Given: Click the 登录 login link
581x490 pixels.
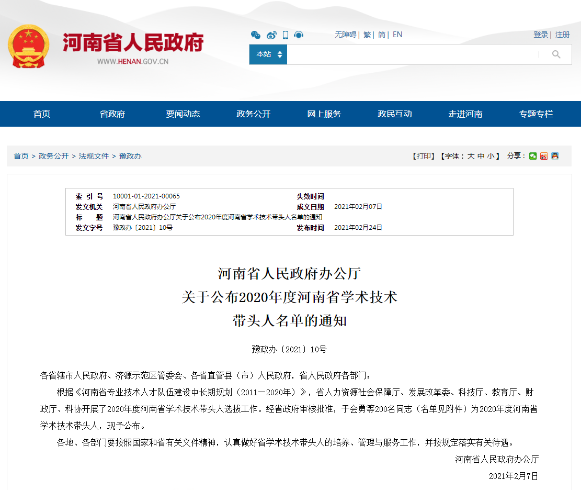Looking at the screenshot, I should click(541, 35).
